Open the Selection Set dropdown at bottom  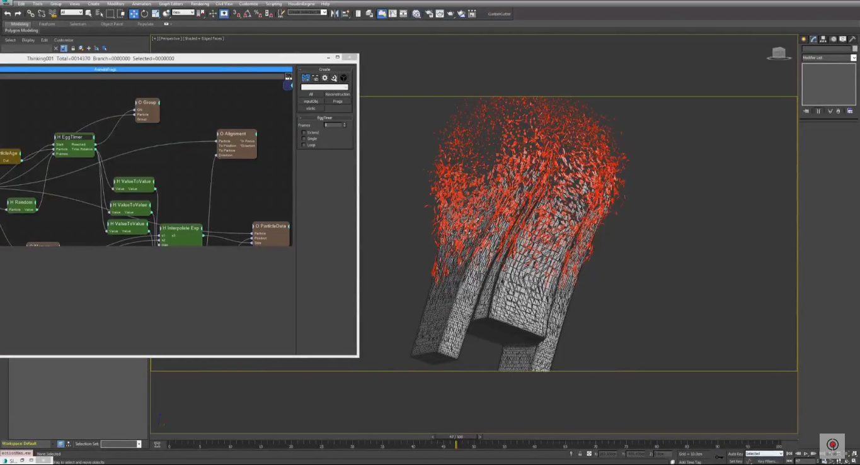pyautogui.click(x=121, y=444)
